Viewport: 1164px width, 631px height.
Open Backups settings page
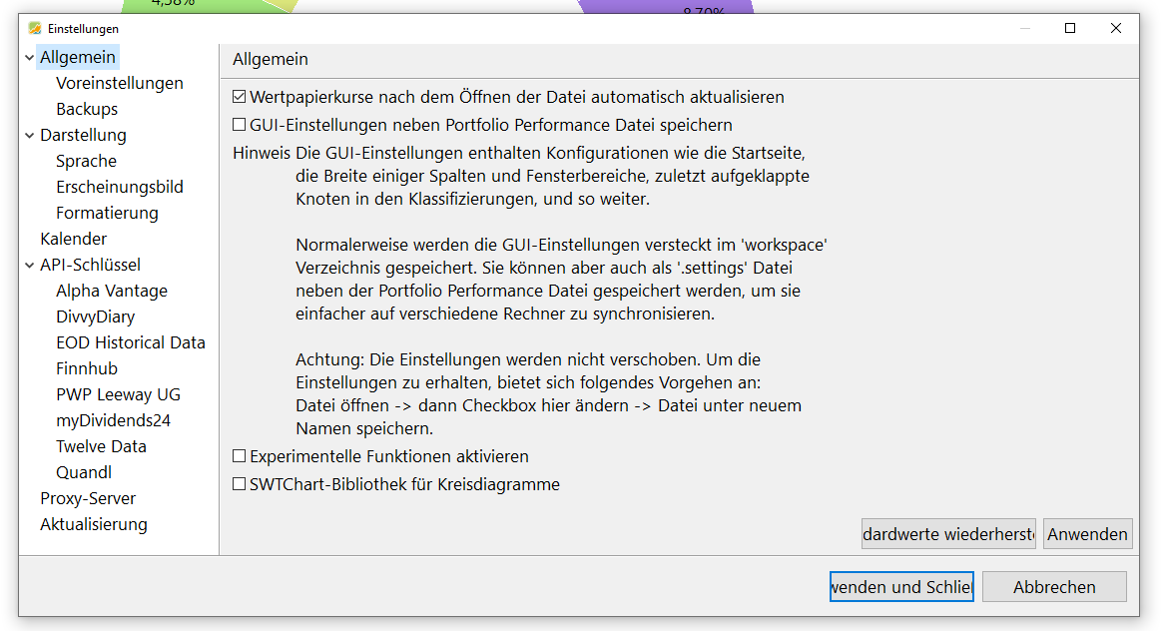point(87,109)
